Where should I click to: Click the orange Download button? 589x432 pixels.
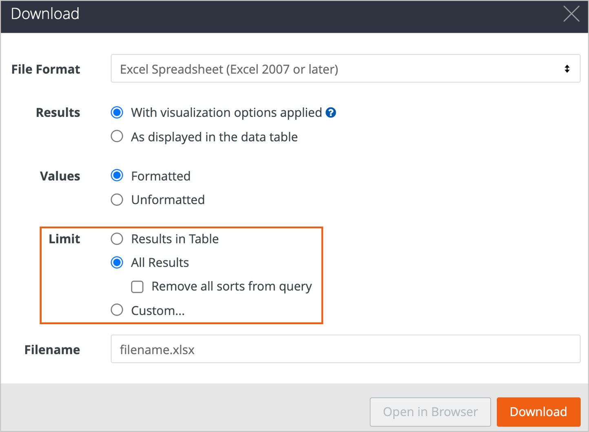538,412
